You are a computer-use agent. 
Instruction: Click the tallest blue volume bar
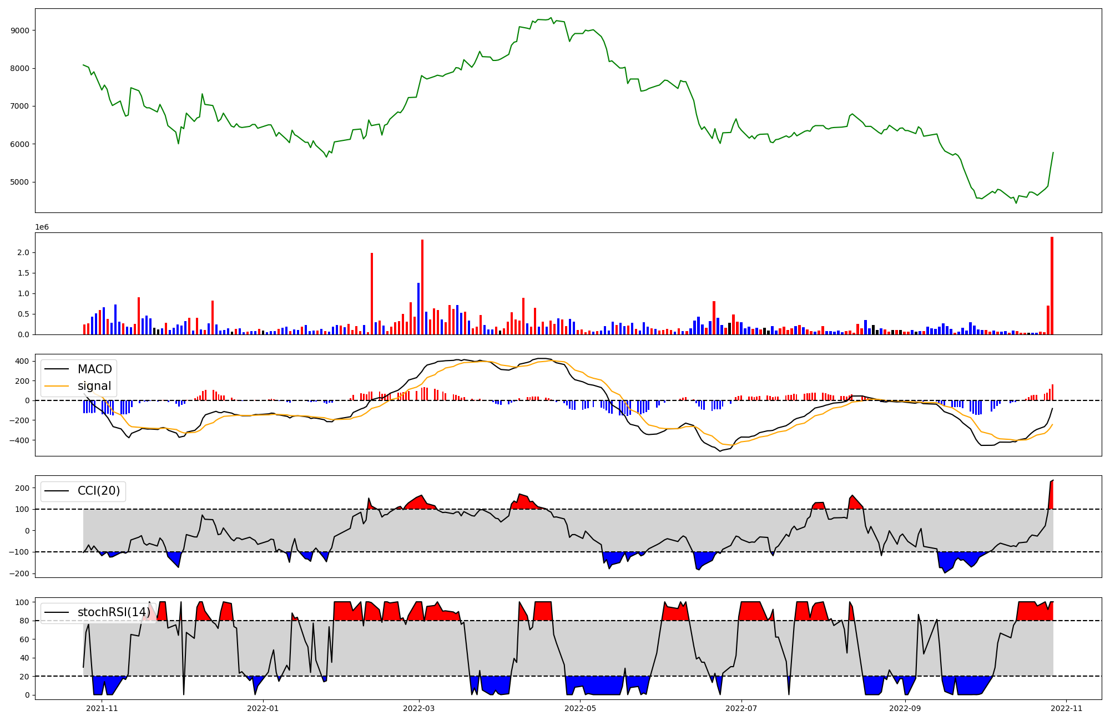(x=418, y=309)
